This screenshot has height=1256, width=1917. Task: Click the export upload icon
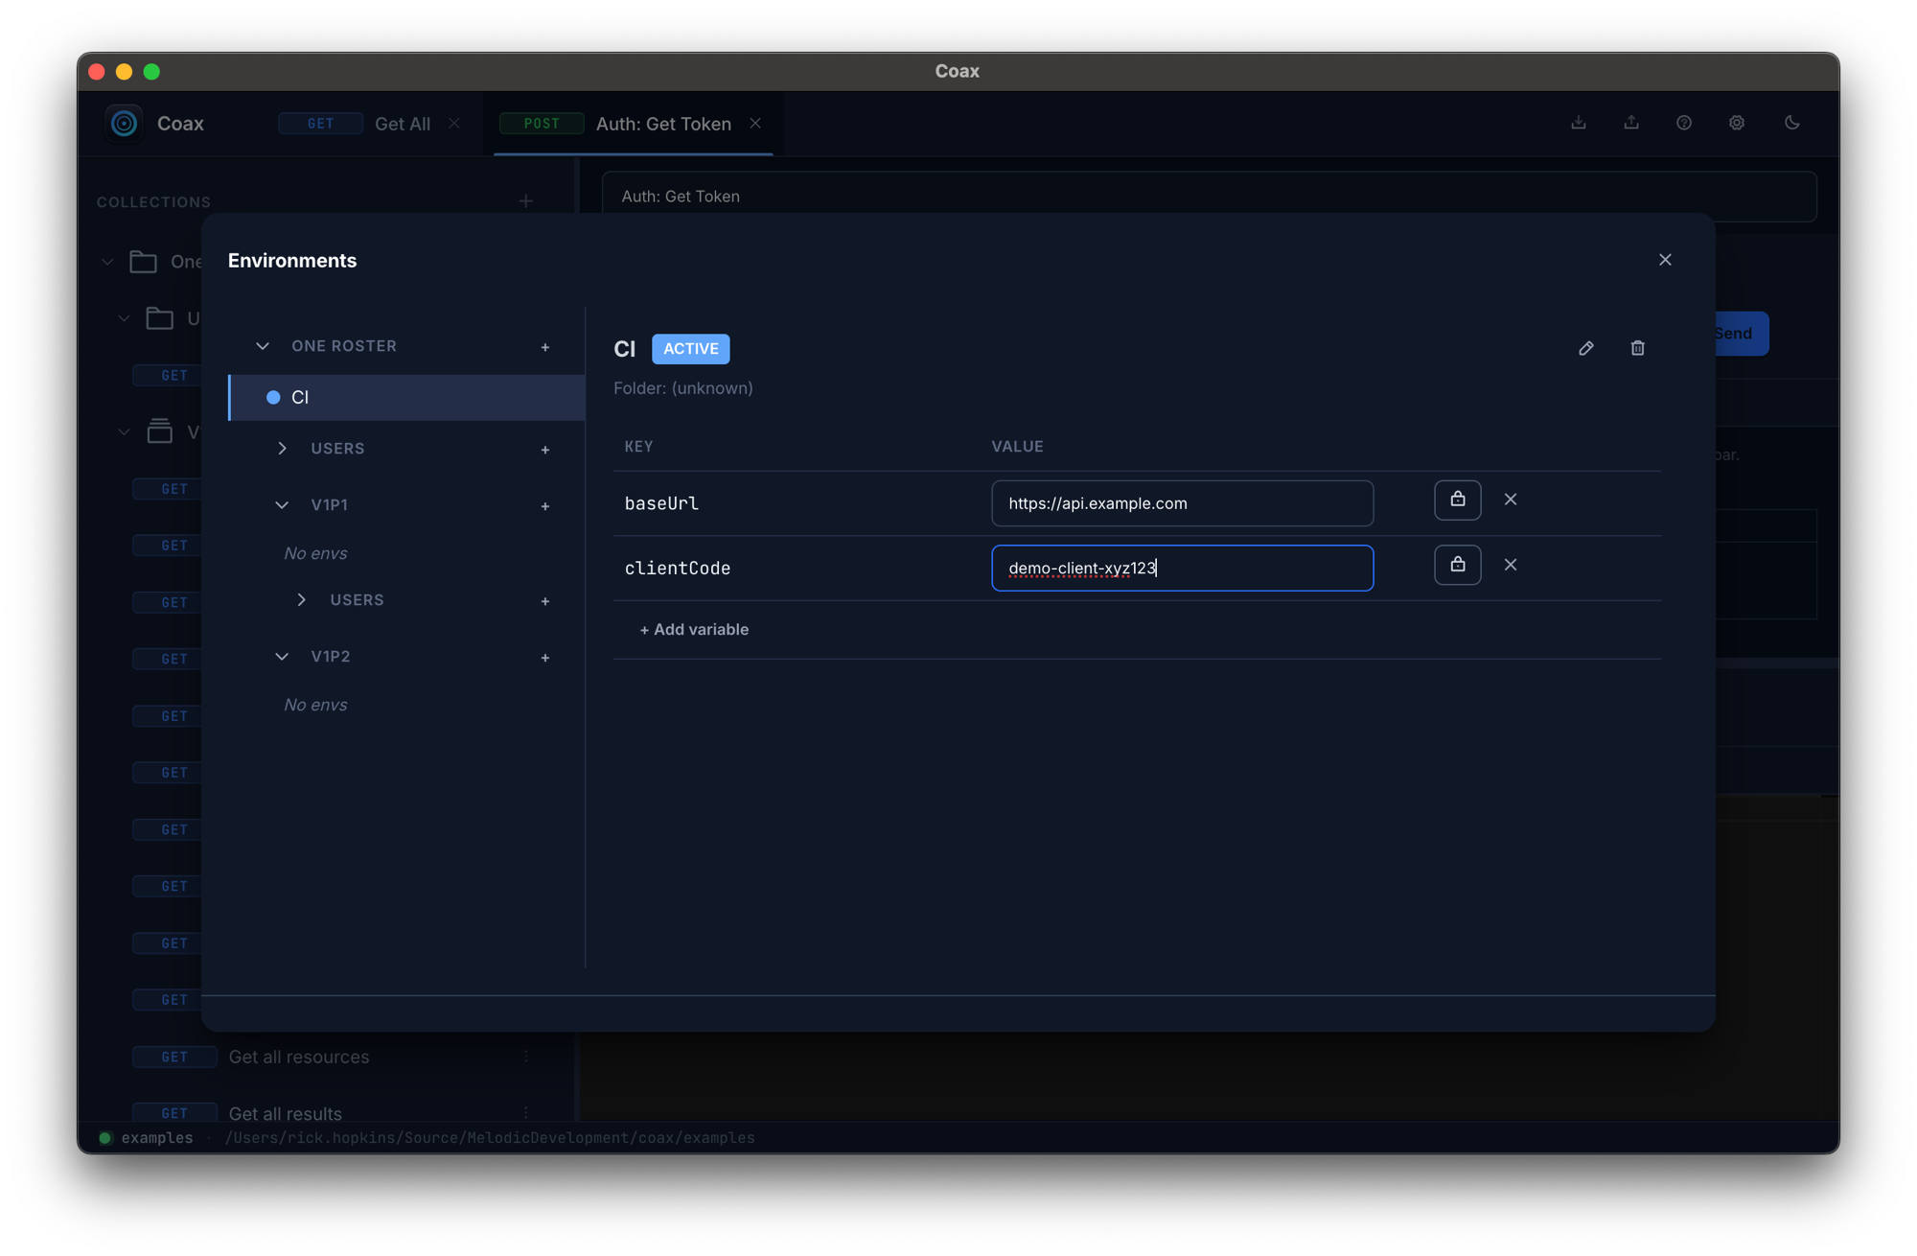click(1631, 123)
